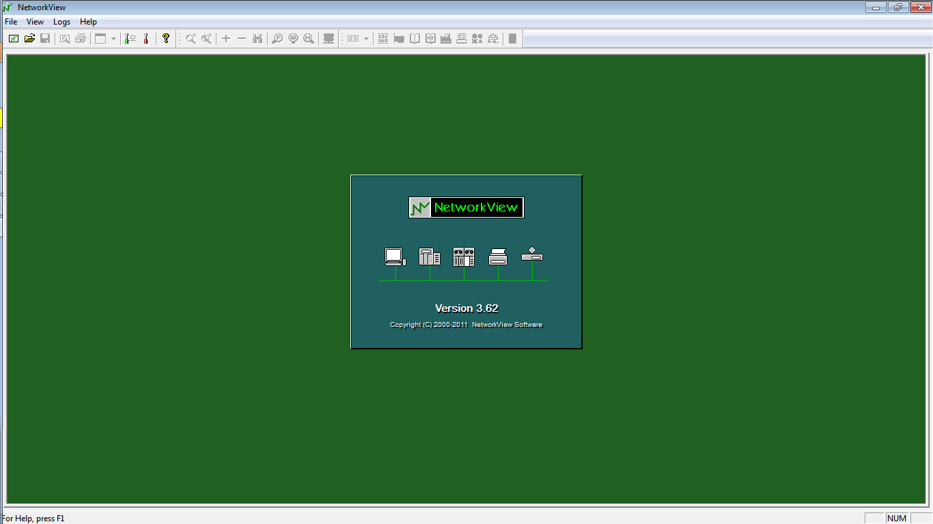
Task: Click the green probe network icon
Action: tap(130, 39)
